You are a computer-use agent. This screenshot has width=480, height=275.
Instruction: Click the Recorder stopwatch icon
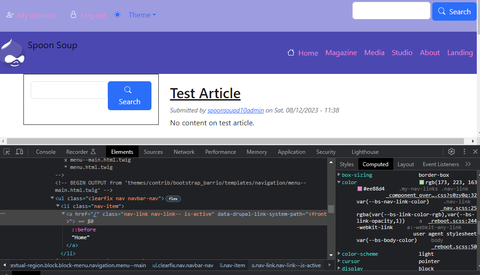[93, 152]
